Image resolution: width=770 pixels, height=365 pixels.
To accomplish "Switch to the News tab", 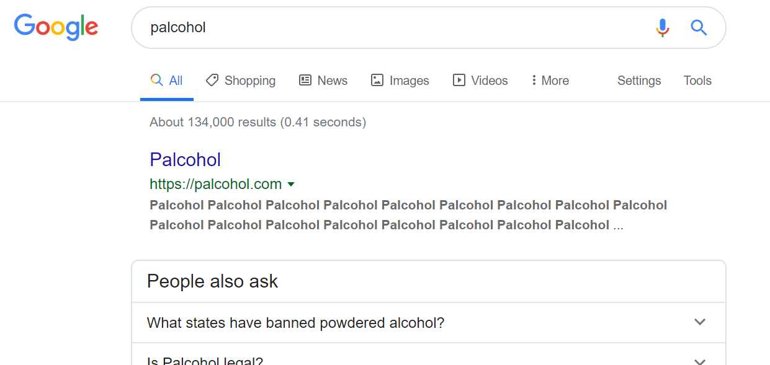I will tap(333, 81).
